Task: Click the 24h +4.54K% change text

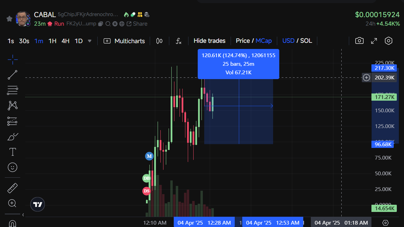Action: pos(383,24)
